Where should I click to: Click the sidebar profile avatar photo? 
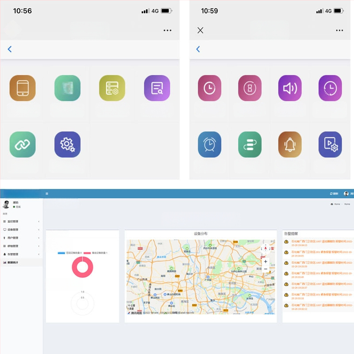pyautogui.click(x=6, y=204)
